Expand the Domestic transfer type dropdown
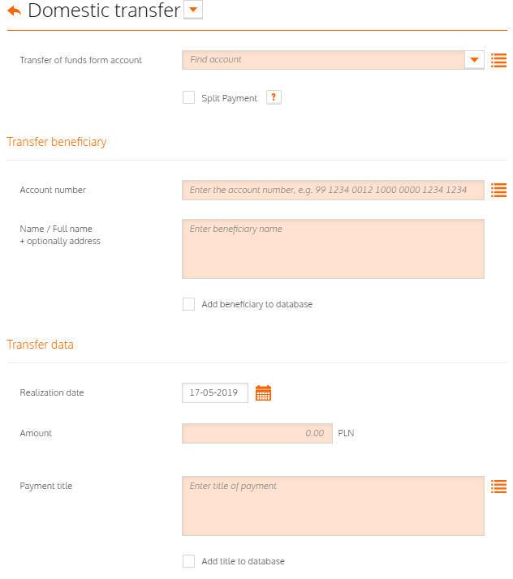This screenshot has height=579, width=513. pyautogui.click(x=193, y=10)
